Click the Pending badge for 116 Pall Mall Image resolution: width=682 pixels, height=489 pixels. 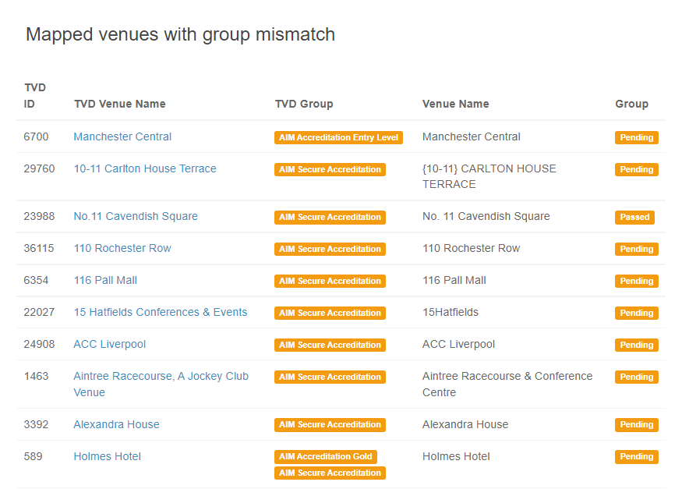coord(636,281)
